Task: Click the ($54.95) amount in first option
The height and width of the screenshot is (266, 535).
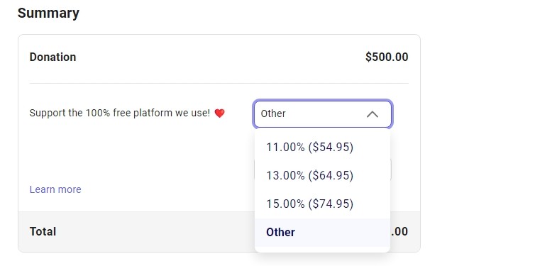Action: [331, 148]
